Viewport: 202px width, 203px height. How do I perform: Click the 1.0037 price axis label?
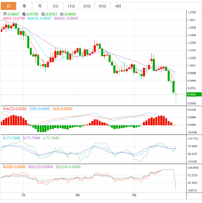(x=192, y=65)
